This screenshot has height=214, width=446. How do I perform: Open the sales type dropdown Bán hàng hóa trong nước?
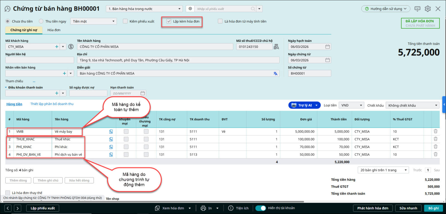coord(144,9)
